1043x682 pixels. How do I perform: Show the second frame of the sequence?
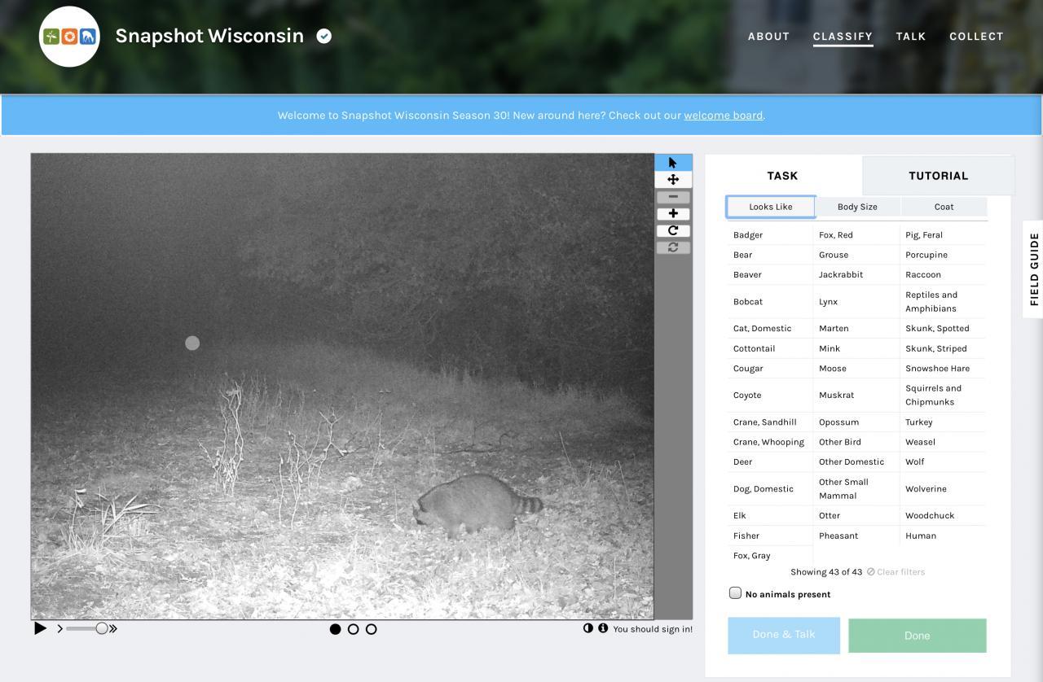click(x=353, y=629)
